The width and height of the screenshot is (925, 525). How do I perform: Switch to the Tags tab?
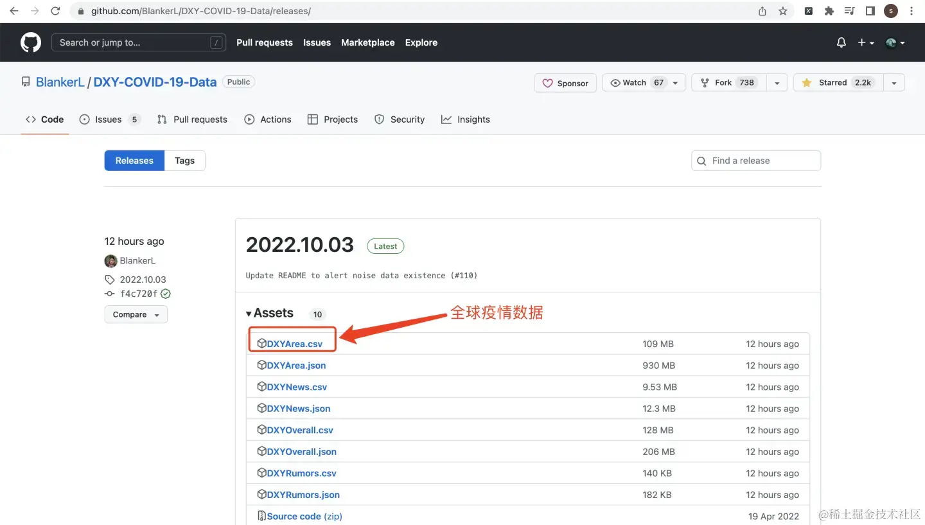point(184,160)
